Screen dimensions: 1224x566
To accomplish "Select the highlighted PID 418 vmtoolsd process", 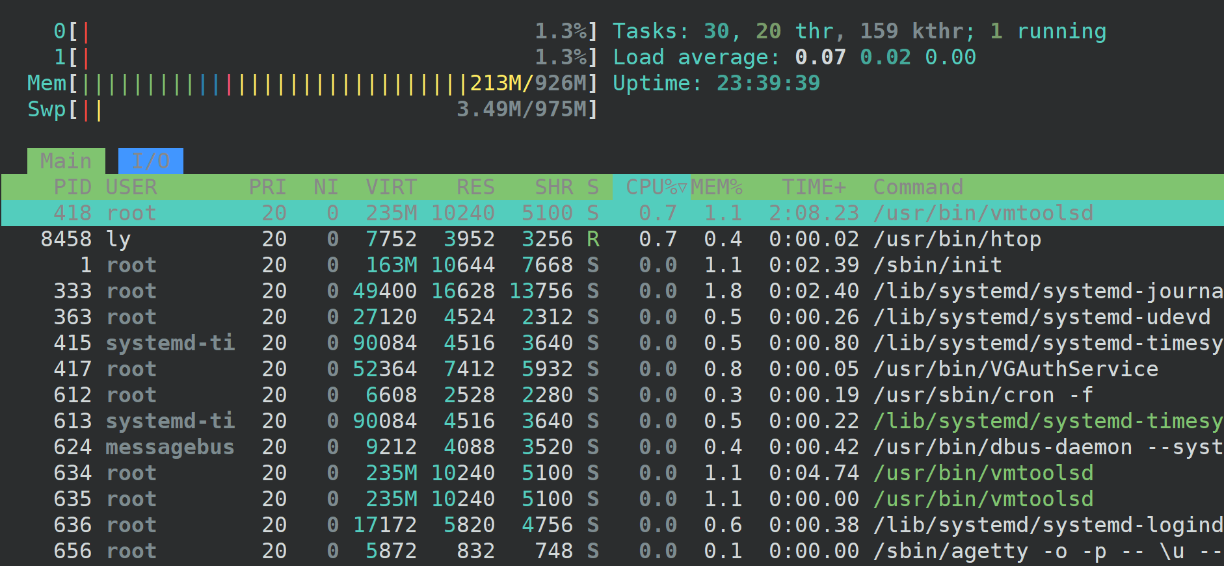I will tap(612, 213).
